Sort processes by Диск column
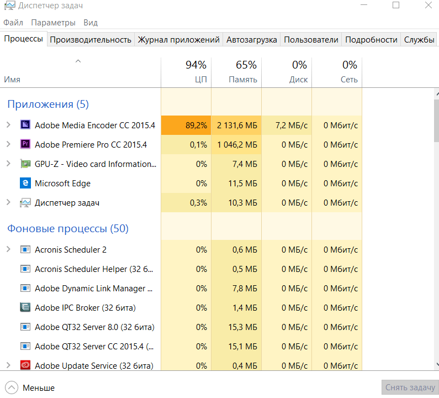Viewport: 439px width, 398px height. point(287,72)
